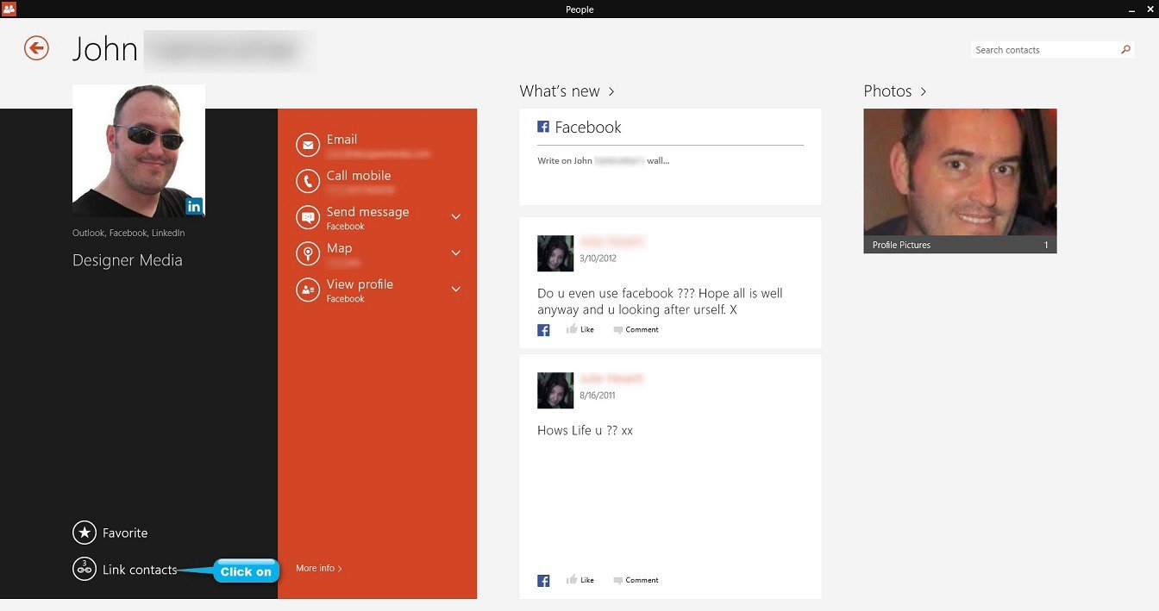This screenshot has width=1159, height=611.
Task: Comment on the 8/16/2011 post
Action: tap(636, 580)
